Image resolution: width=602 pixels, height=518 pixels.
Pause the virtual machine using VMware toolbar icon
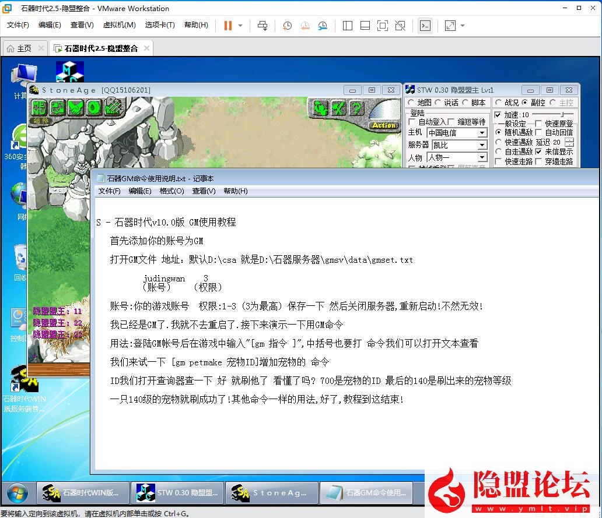228,26
